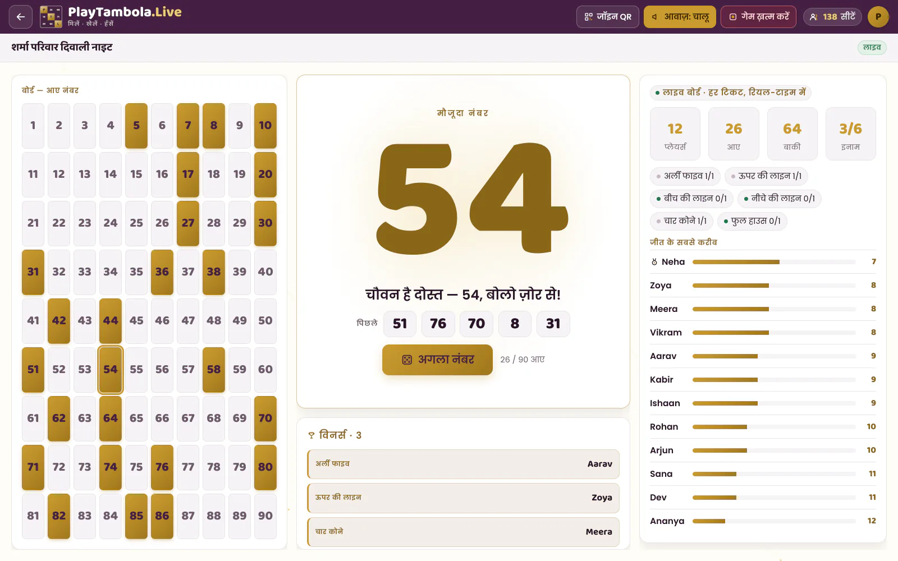Viewport: 898px width, 561px height.
Task: Select the अर्ली फाइव 1/1 prize chip
Action: pyautogui.click(x=685, y=176)
